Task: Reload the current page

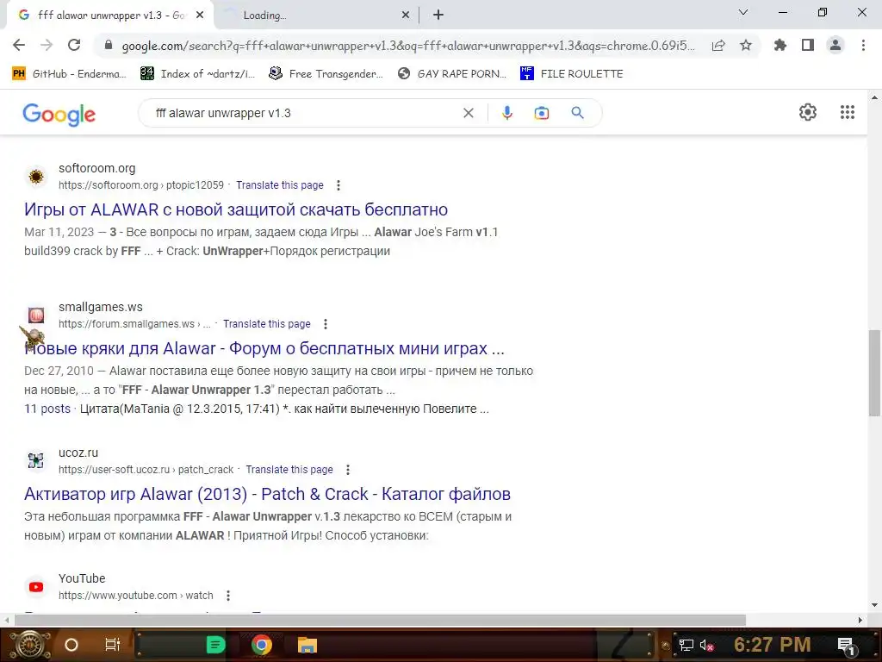Action: pos(74,45)
